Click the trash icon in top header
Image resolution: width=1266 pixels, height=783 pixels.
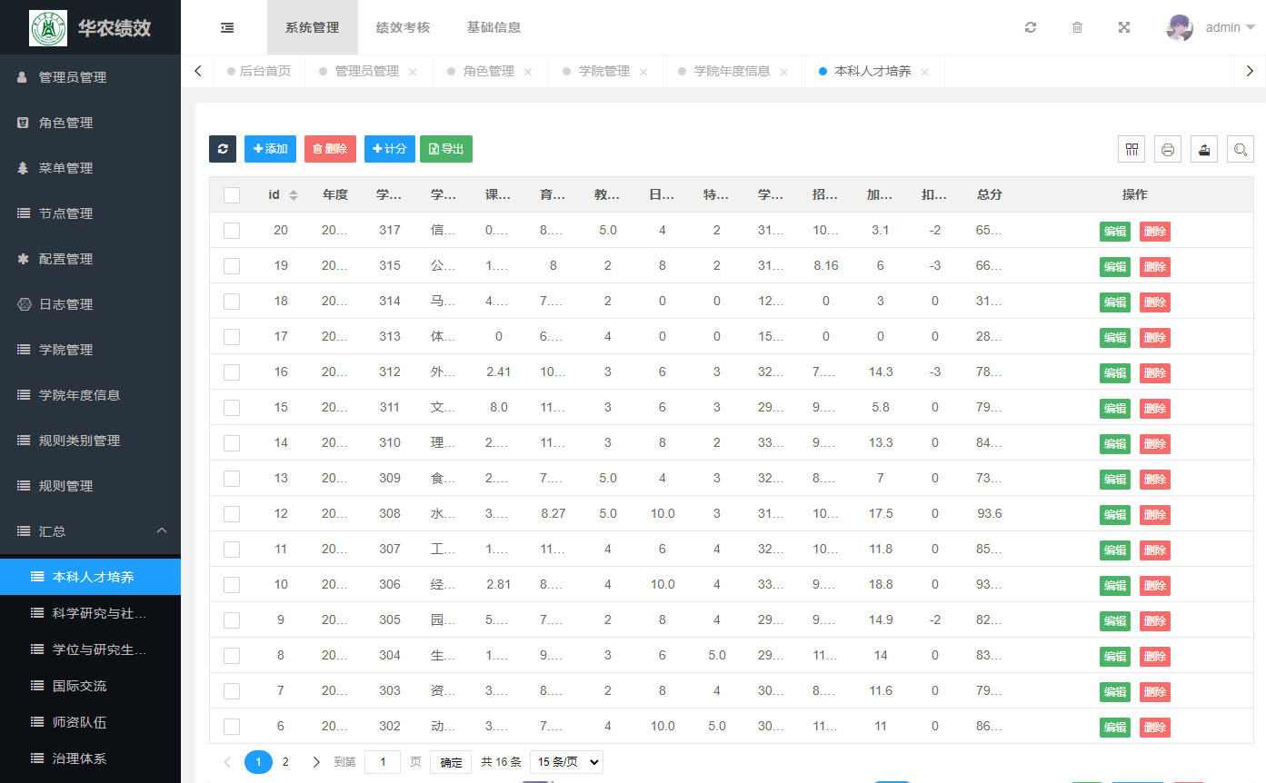point(1077,27)
